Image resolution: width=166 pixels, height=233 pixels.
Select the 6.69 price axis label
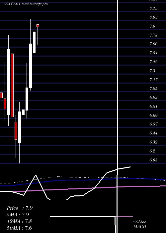click(x=153, y=115)
